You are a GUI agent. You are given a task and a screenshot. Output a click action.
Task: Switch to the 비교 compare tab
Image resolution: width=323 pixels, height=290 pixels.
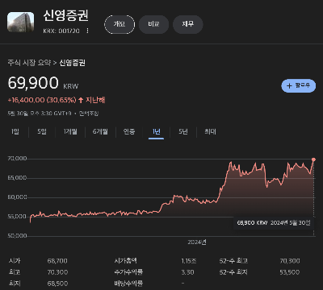click(x=153, y=24)
